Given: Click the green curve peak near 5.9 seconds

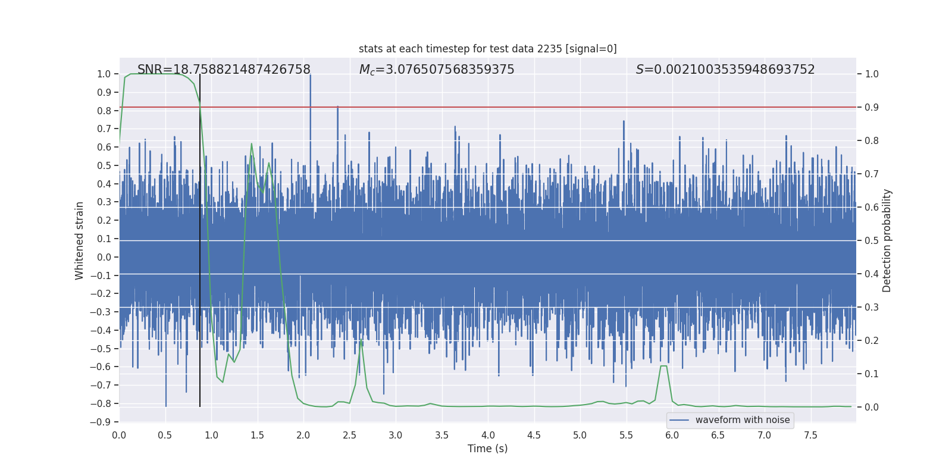Looking at the screenshot, I should 663,366.
